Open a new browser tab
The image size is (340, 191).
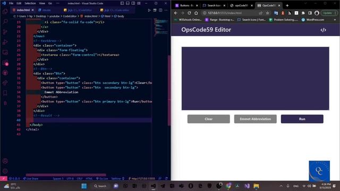(287, 6)
